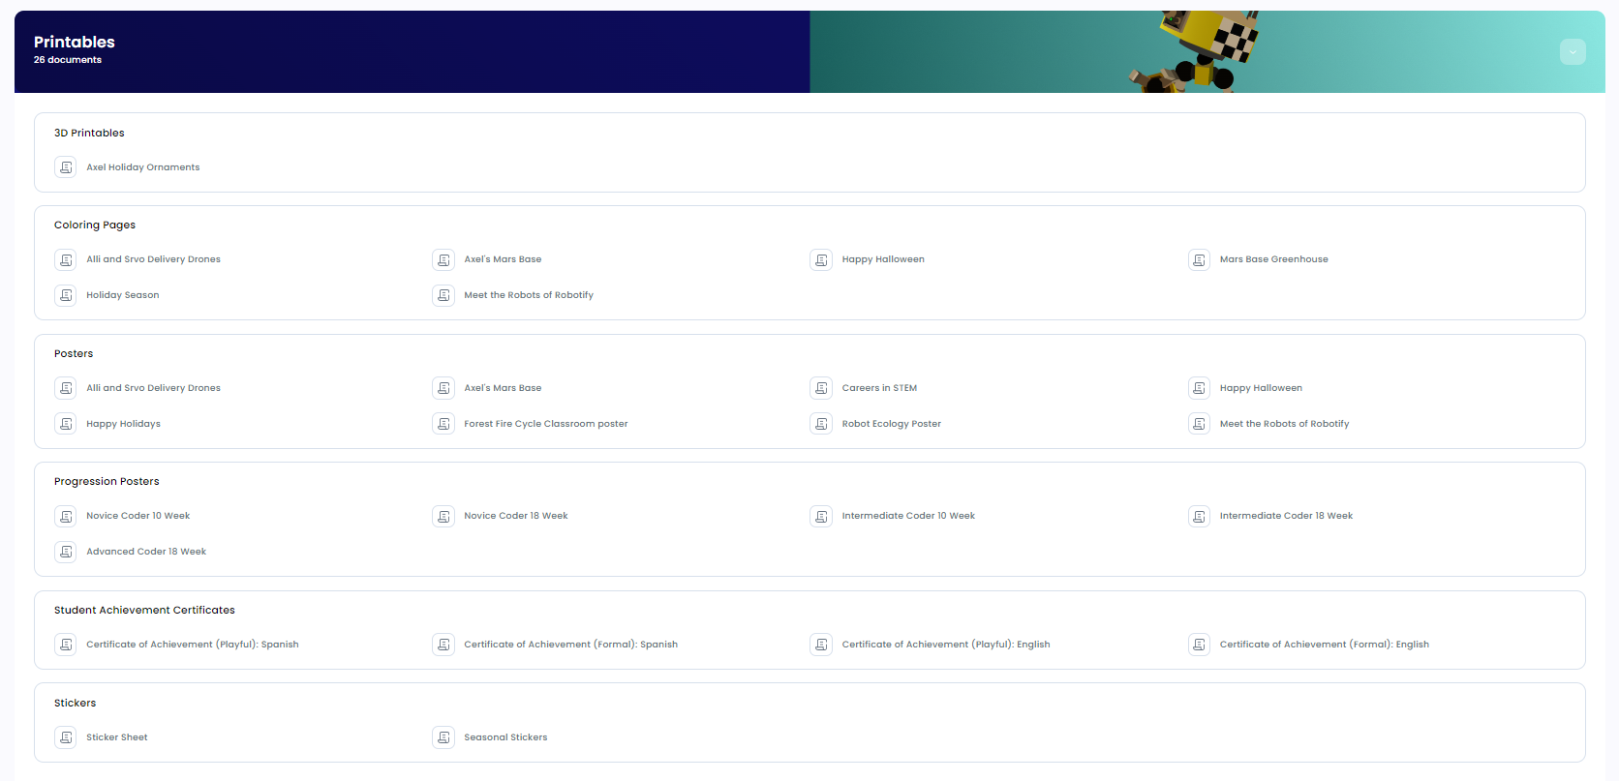
Task: Click the document icon beside Sticker Sheet
Action: [66, 737]
